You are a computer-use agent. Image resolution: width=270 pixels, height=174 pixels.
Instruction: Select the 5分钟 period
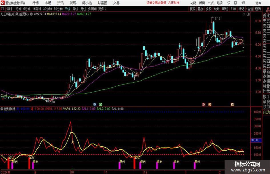[x=27, y=9]
